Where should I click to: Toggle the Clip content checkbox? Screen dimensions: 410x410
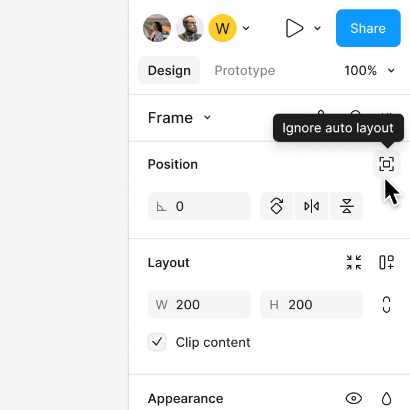157,342
